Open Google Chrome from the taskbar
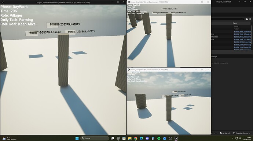Screen dimensions: 253x141 click(136, 138)
